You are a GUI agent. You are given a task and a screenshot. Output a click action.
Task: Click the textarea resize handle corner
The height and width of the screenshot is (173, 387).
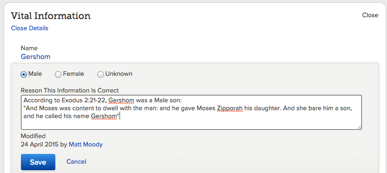pos(359,127)
